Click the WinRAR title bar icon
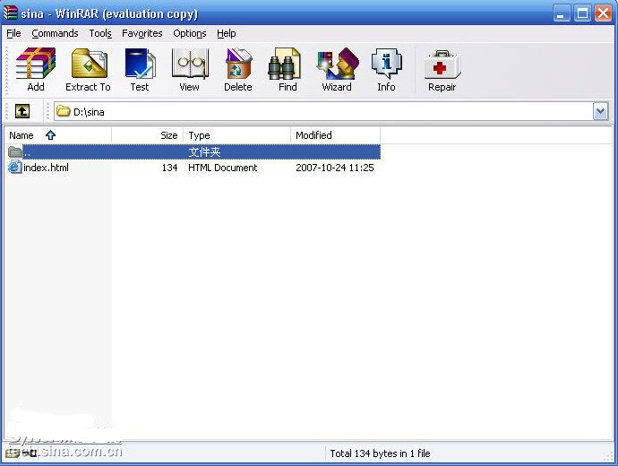Screen dimensions: 618x466 (10, 13)
